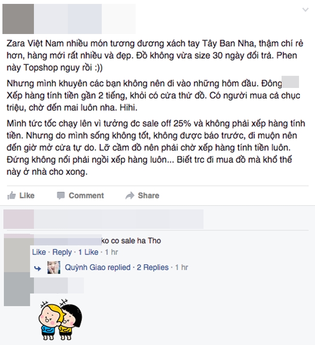The image size is (315, 345).
Task: Reply to the 'ko co sale' comment
Action: [62, 252]
